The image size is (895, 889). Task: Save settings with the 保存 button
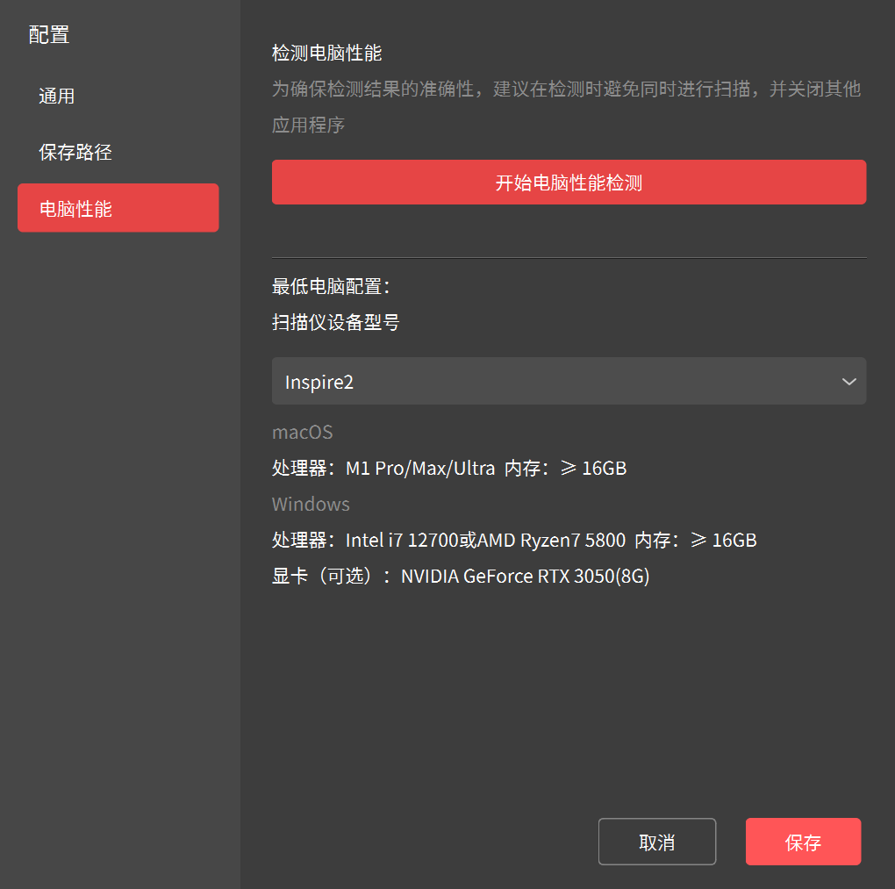tap(803, 842)
